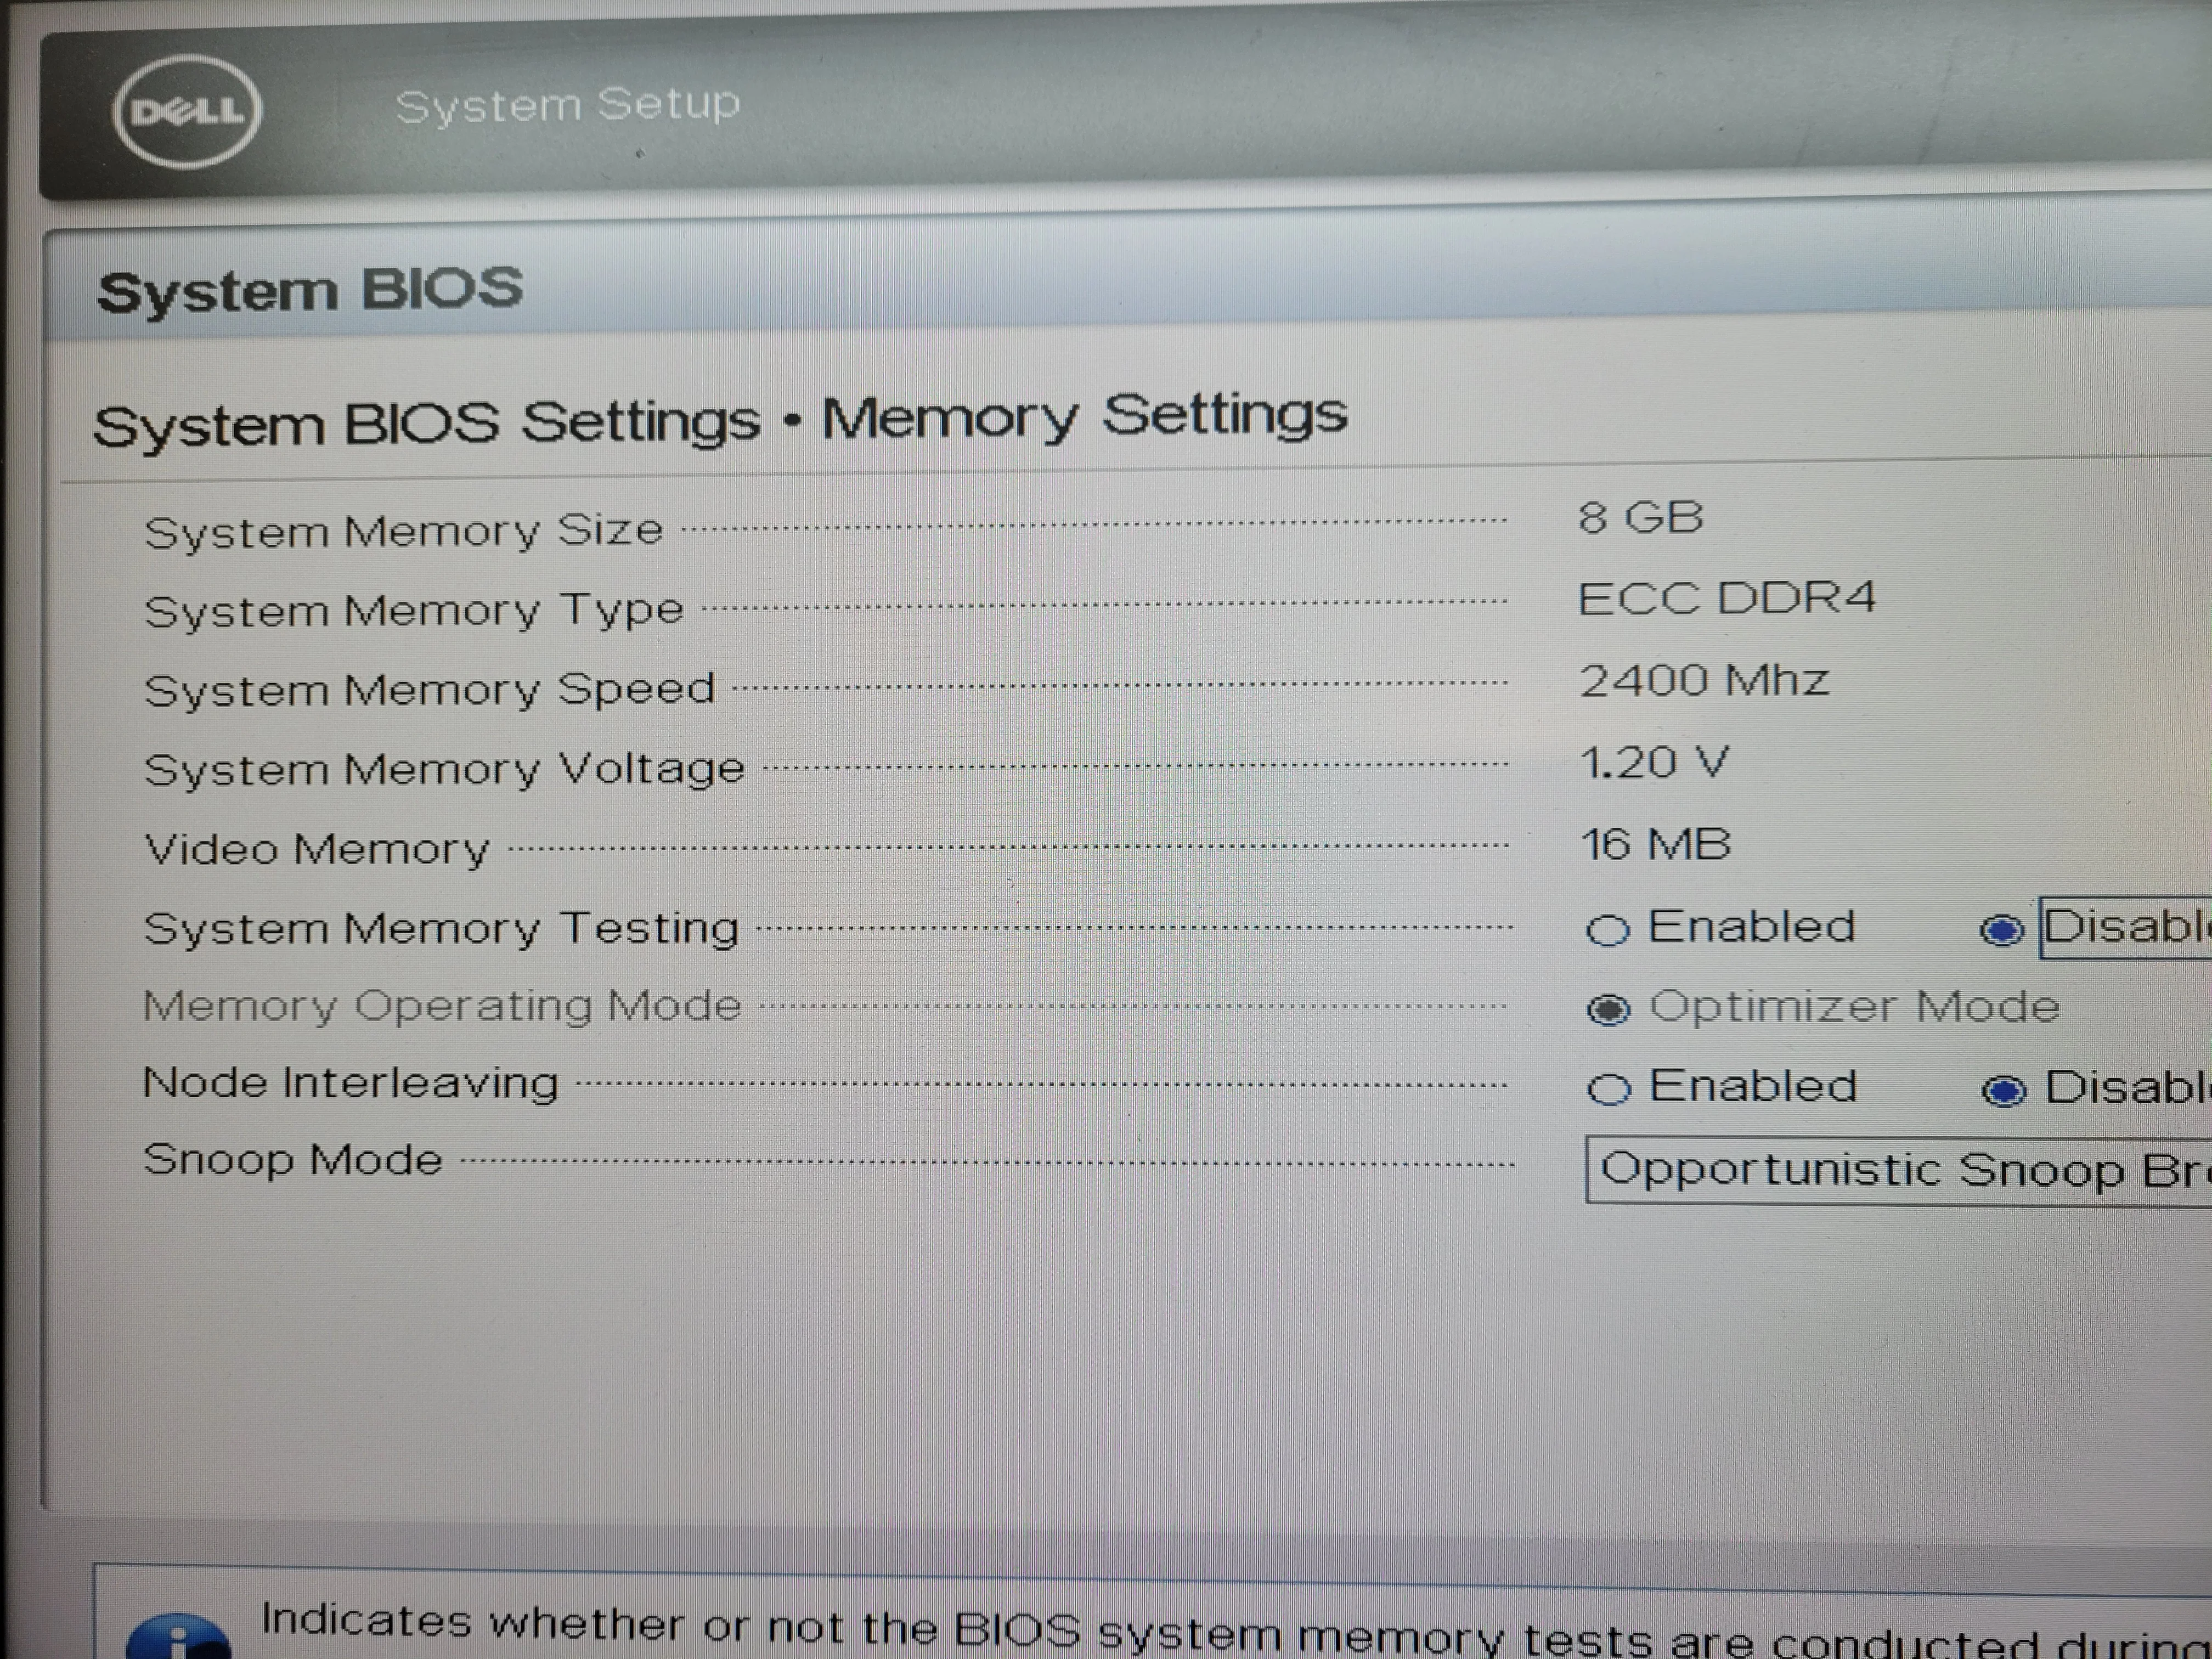Click the System Setup header title
The image size is (2212, 1659).
[568, 104]
